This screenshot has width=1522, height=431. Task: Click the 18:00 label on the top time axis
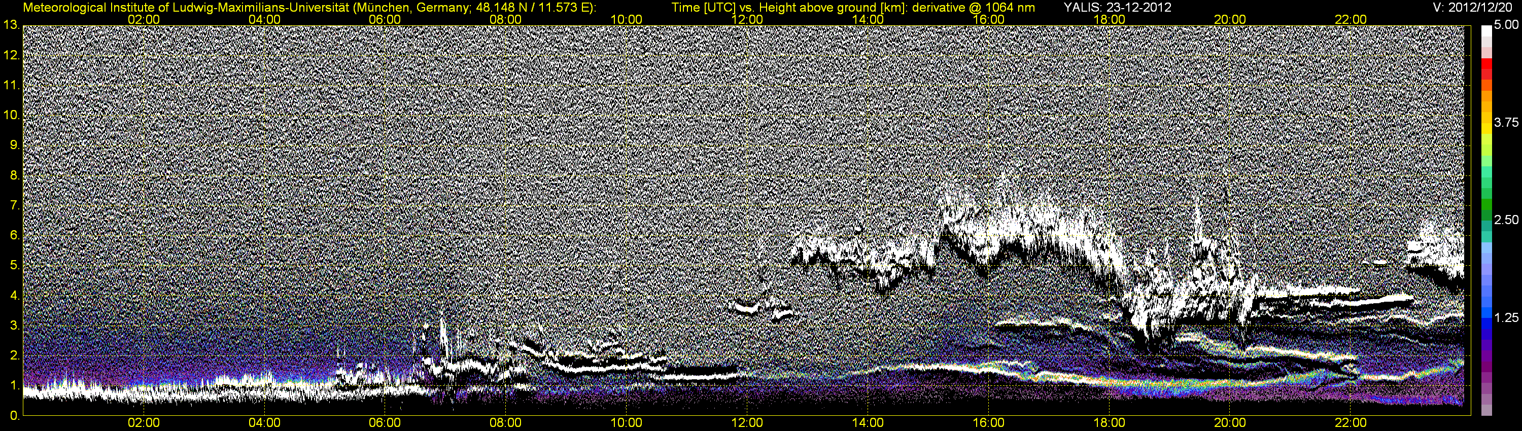pyautogui.click(x=1109, y=19)
